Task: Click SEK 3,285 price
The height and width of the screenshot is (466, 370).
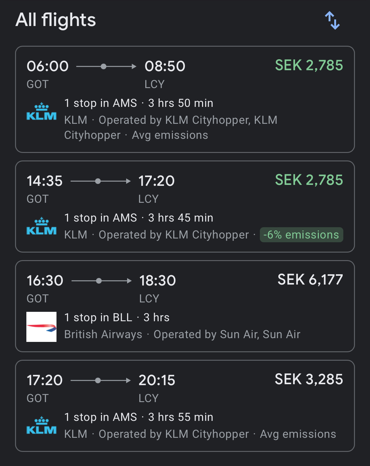Action: point(309,379)
